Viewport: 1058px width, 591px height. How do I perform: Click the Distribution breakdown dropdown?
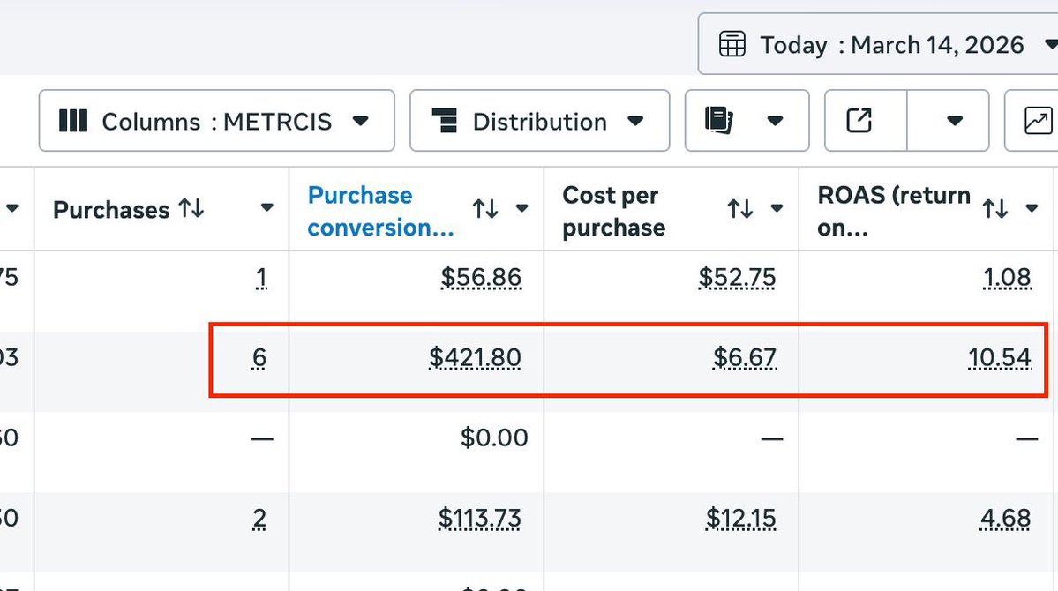[539, 121]
